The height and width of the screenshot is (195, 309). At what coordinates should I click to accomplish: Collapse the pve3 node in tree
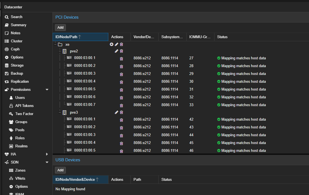point(60,113)
